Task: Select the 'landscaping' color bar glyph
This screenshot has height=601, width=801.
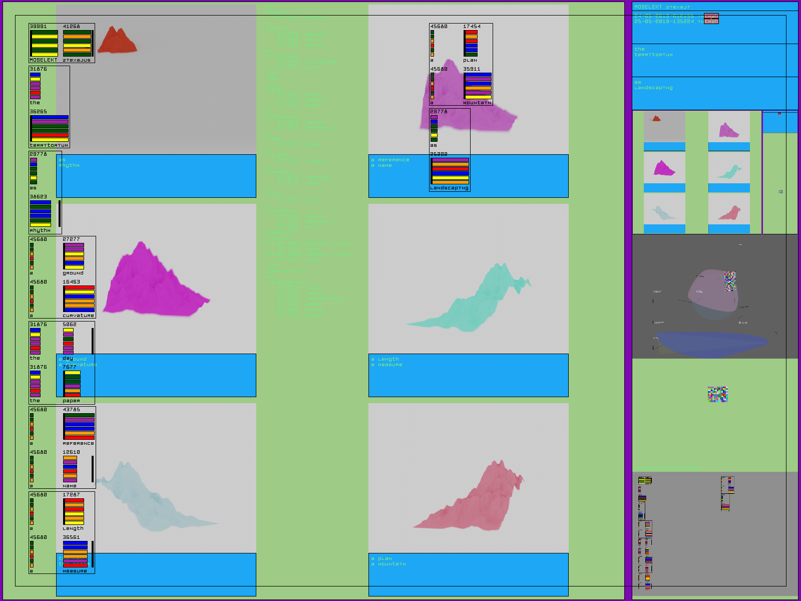Action: click(x=450, y=171)
